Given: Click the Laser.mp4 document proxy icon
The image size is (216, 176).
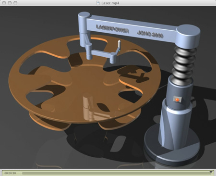Looking at the screenshot, I should pyautogui.click(x=98, y=3).
